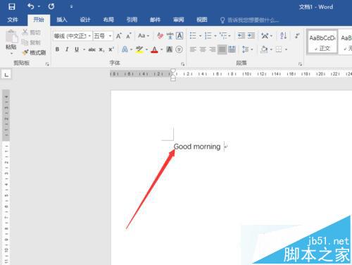Open the font name dropdown

click(x=89, y=36)
